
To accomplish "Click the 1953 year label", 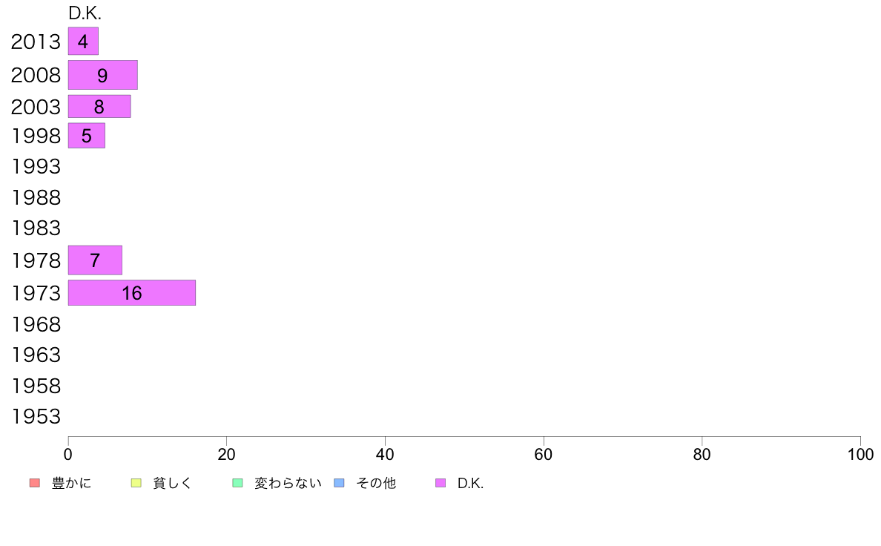I will tap(36, 417).
